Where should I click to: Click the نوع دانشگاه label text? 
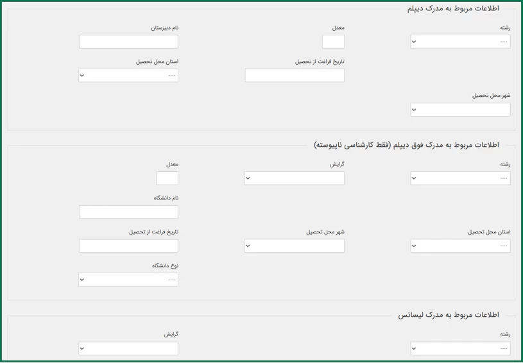pos(165,266)
